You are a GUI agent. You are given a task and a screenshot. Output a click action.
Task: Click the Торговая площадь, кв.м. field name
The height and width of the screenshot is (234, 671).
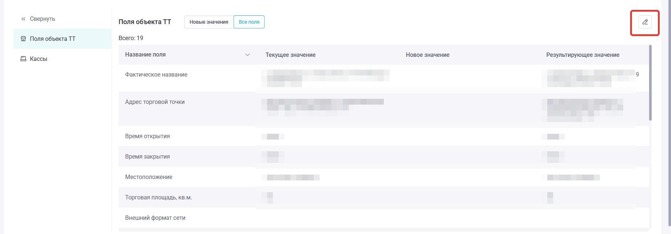coord(158,198)
